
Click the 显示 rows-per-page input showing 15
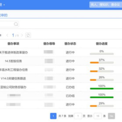pyautogui.click(x=98, y=116)
